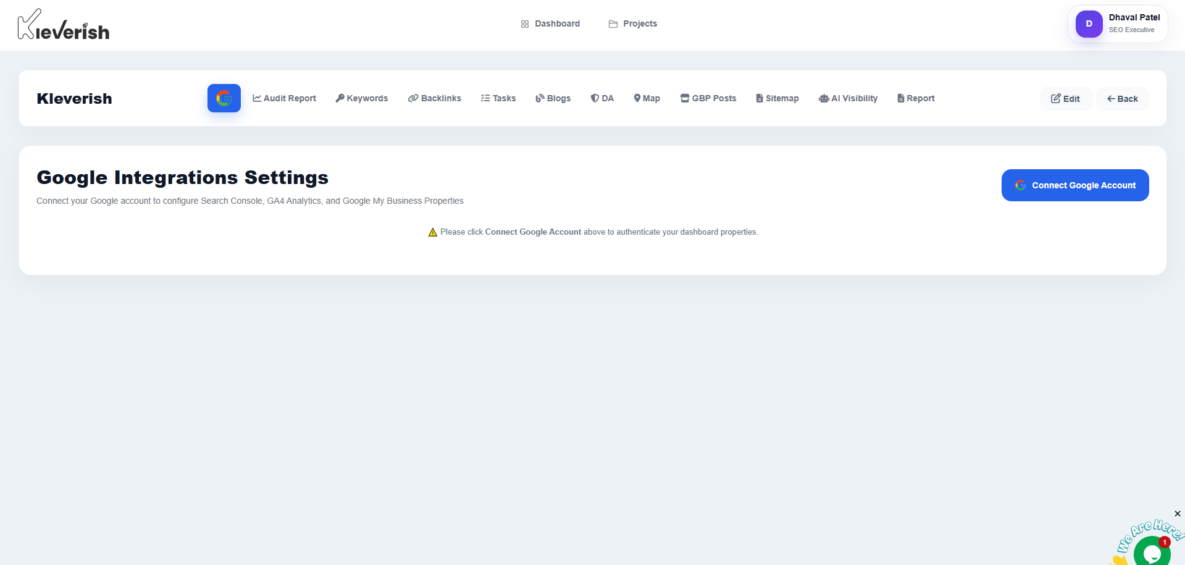Click the Edit button
This screenshot has height=565, width=1185.
pos(1066,99)
